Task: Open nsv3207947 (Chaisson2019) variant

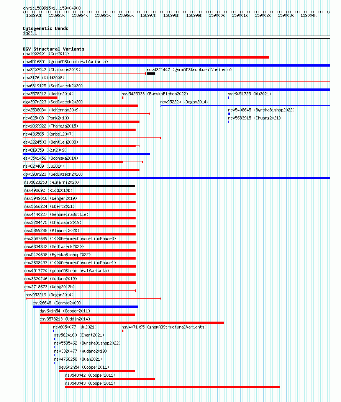Action: pos(52,70)
